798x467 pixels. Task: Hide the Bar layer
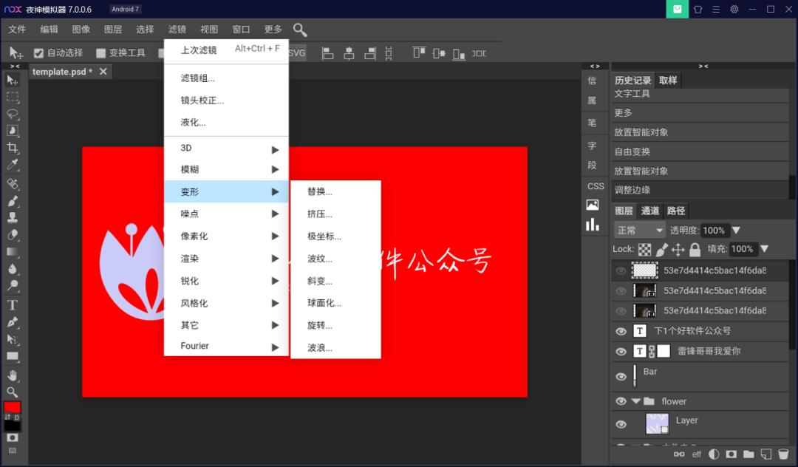pyautogui.click(x=621, y=377)
